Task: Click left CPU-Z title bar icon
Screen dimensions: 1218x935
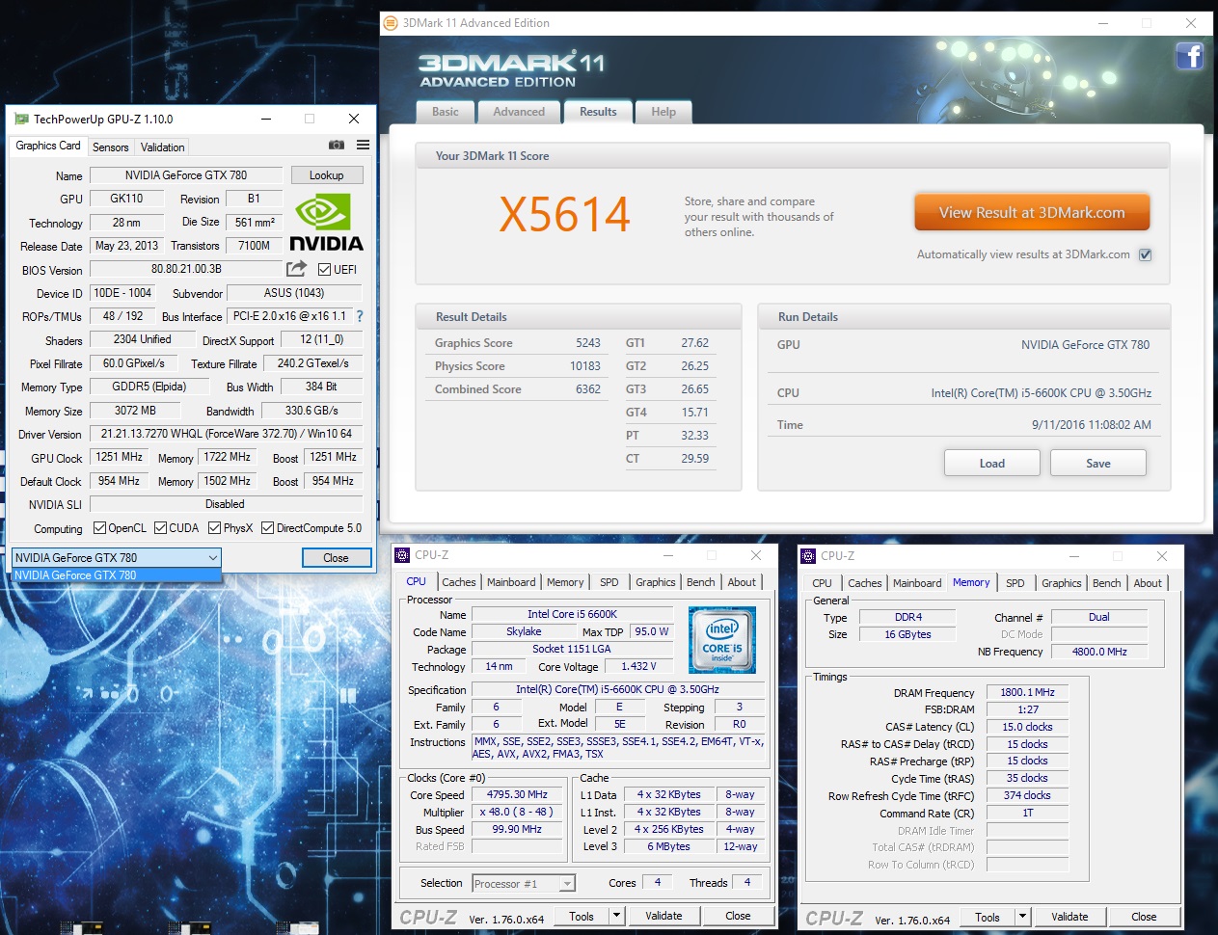Action: click(403, 555)
